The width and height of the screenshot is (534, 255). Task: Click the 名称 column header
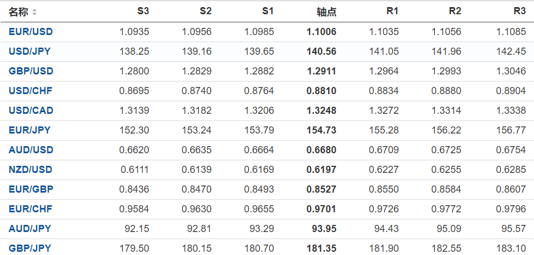point(18,11)
